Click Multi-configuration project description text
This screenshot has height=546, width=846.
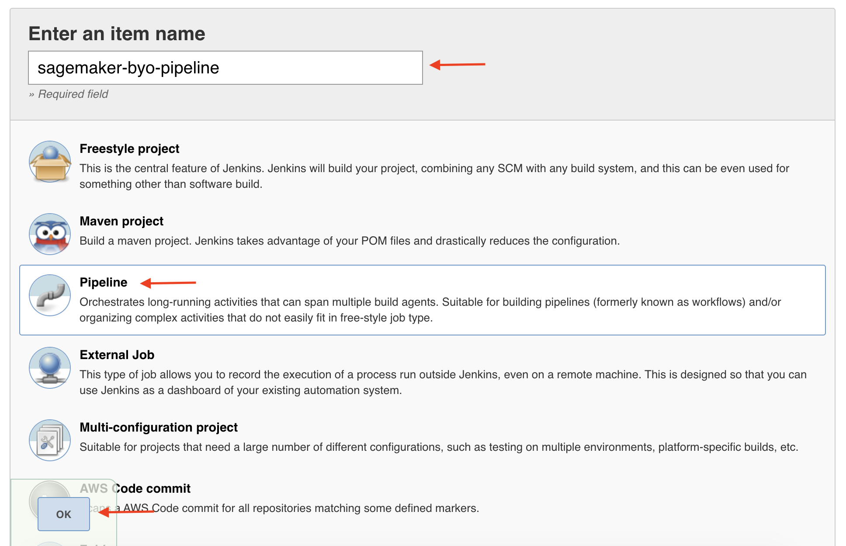coord(438,447)
